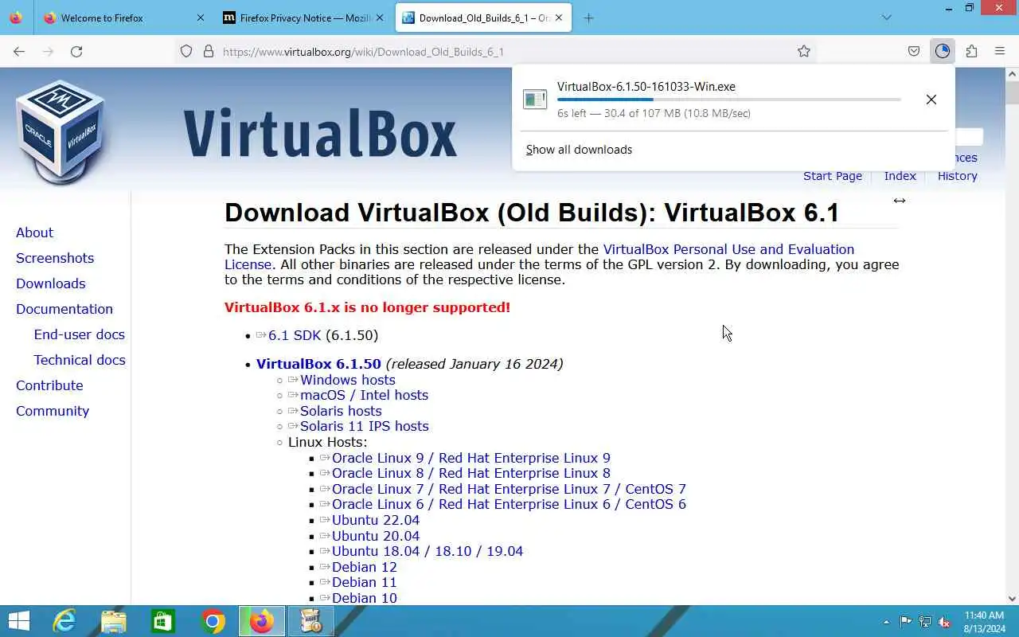Open Oracle Linux 6 / CentOS 6 link

click(x=509, y=504)
